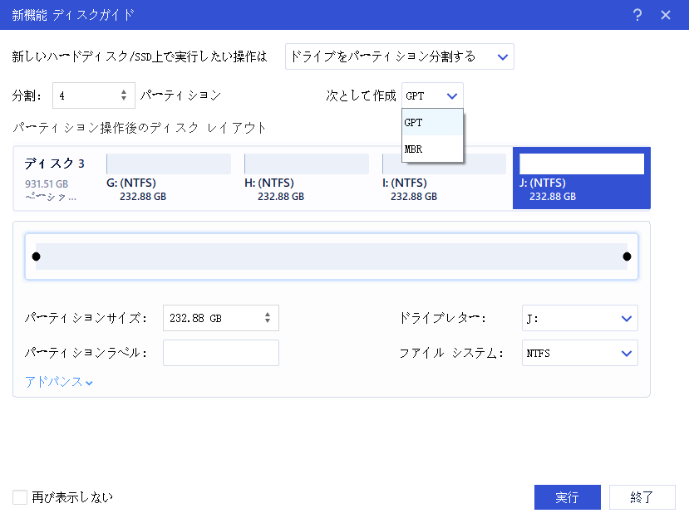Viewport: 689px width, 523px height.
Task: Enable the 再び表示しない checkbox
Action: pos(20,497)
